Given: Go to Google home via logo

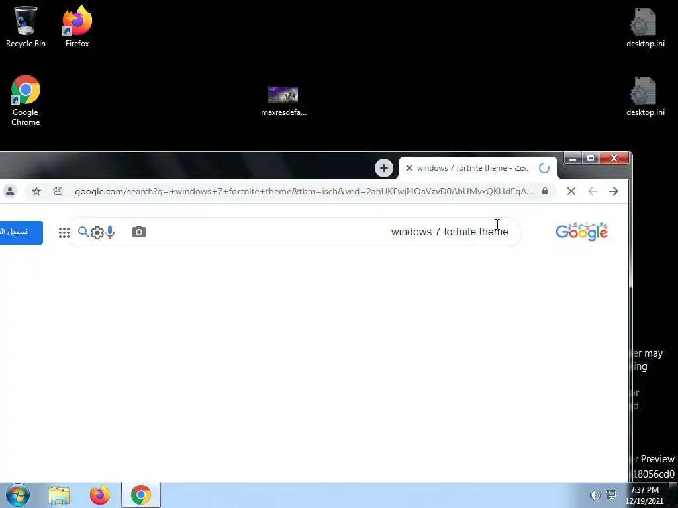Looking at the screenshot, I should coord(581,232).
